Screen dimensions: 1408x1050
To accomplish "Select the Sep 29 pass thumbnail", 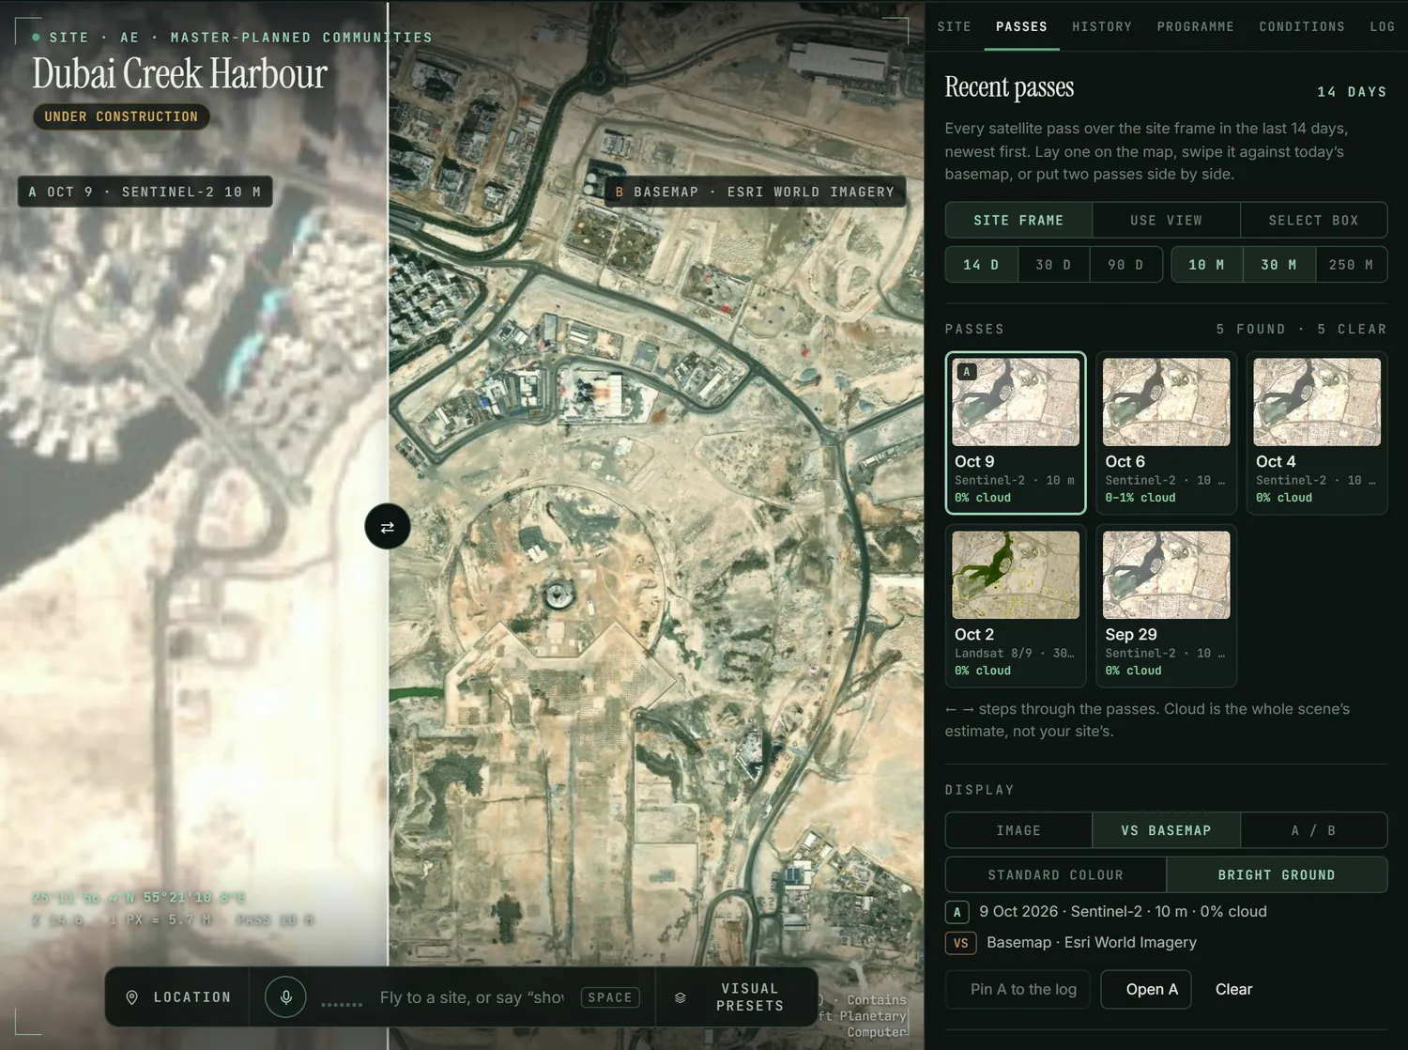I will coord(1166,606).
